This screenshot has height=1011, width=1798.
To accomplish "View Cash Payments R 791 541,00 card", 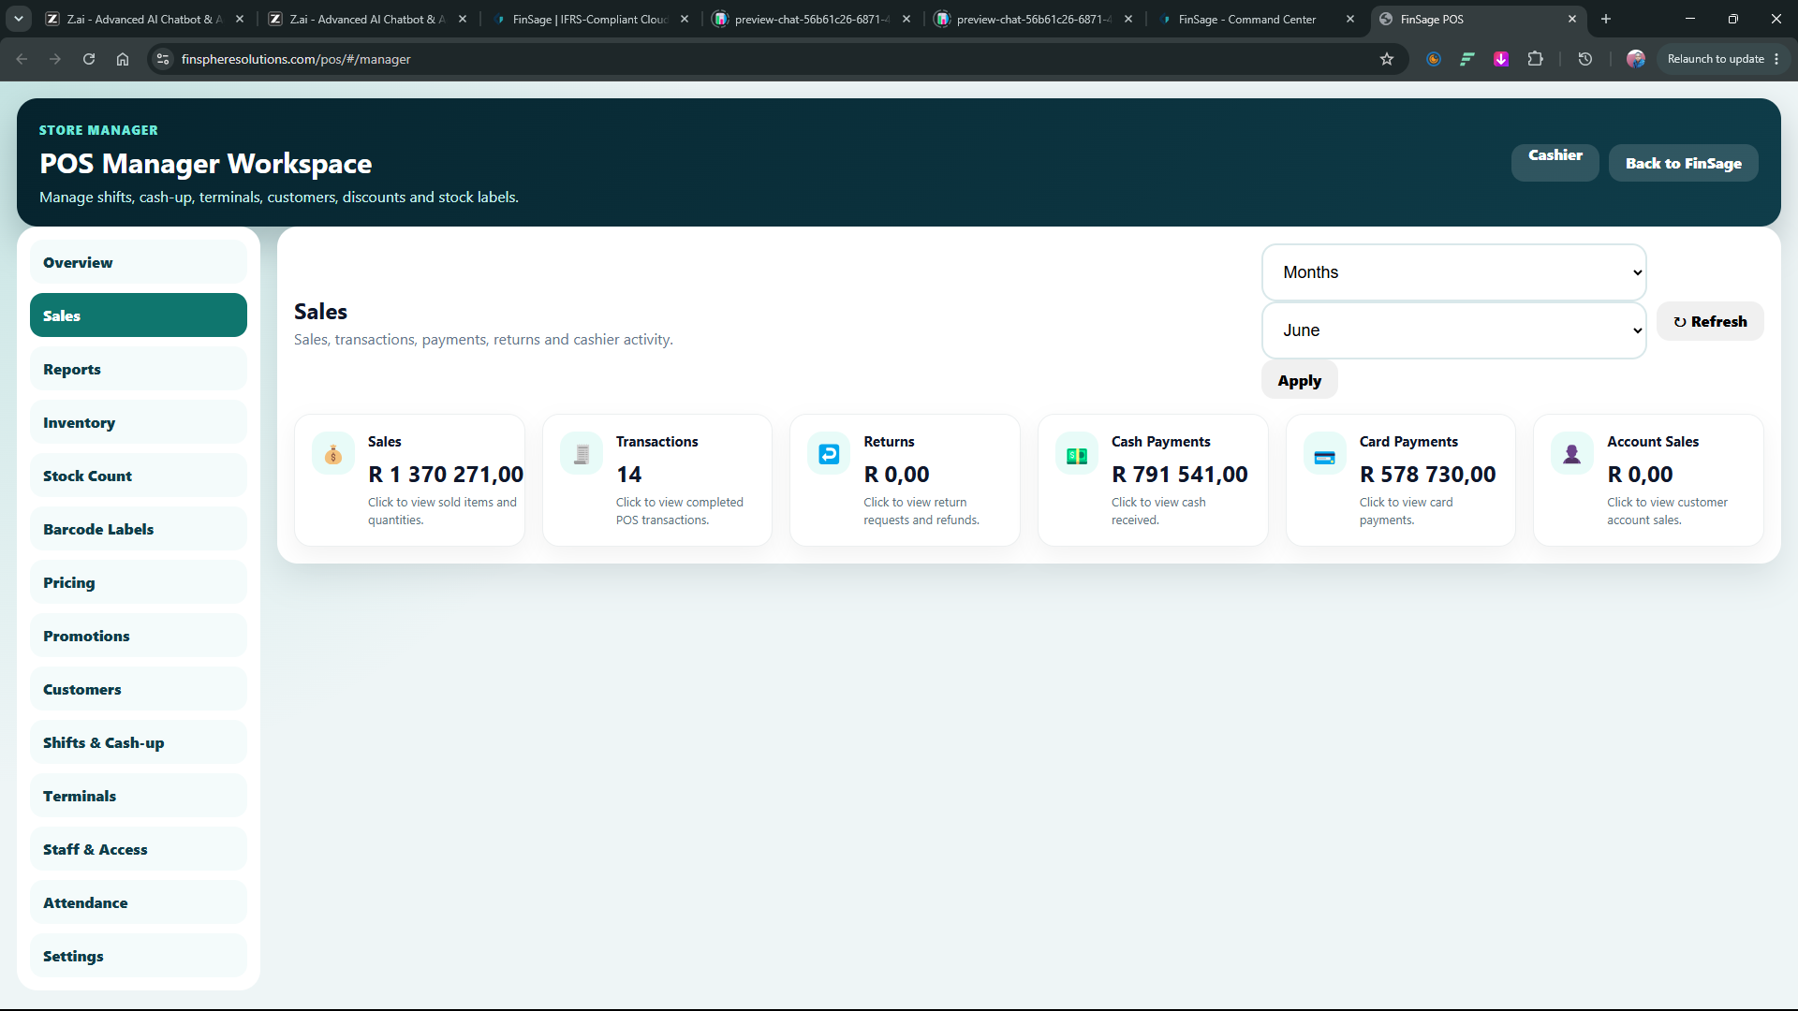I will (1153, 480).
